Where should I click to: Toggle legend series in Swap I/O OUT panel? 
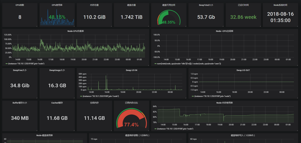click(213, 96)
